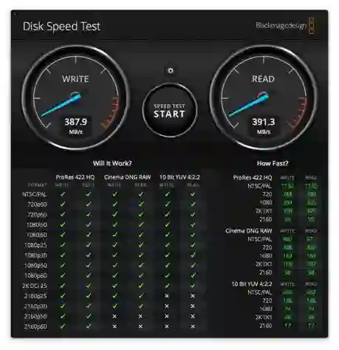Click the 387.9 MB/s write readout
The width and height of the screenshot is (339, 350).
(75, 126)
